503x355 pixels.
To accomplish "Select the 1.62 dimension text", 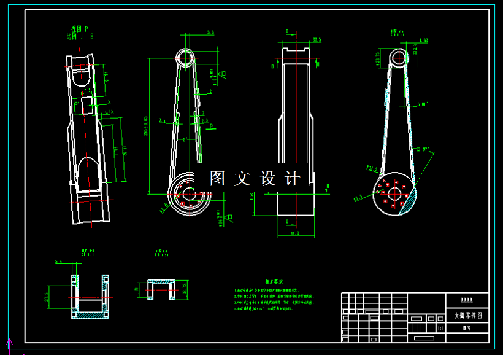I will click(423, 41).
